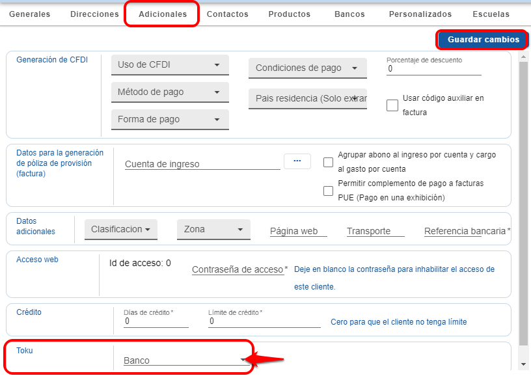Enable Usar código auxiliar en factura
531x378 pixels.
[x=392, y=105]
